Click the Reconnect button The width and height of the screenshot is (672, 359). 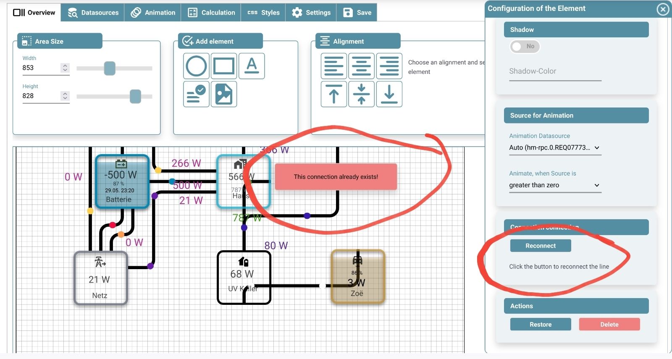tap(541, 246)
